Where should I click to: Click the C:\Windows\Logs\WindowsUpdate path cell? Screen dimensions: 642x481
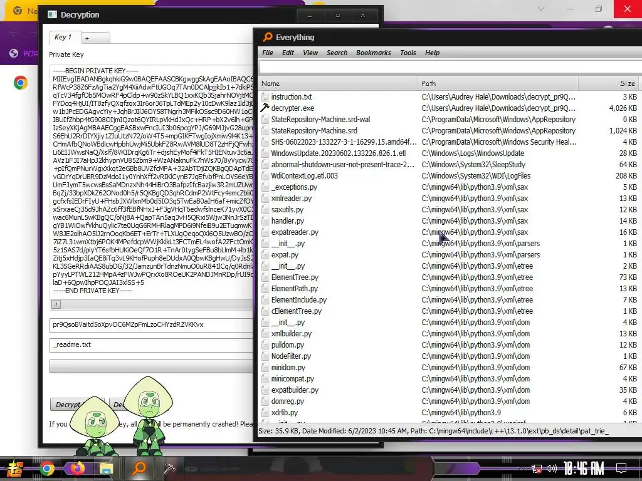click(x=473, y=153)
